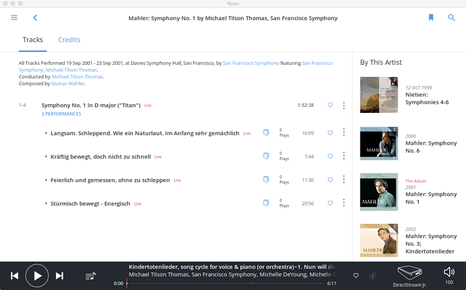Favorite the Stürmisch bewegt track
Screen dimensions: 466x290
(330, 203)
